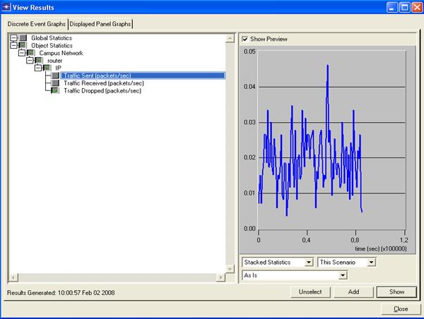Image resolution: width=424 pixels, height=319 pixels.
Task: Open the As Is filter dropdown
Action: pyautogui.click(x=343, y=275)
